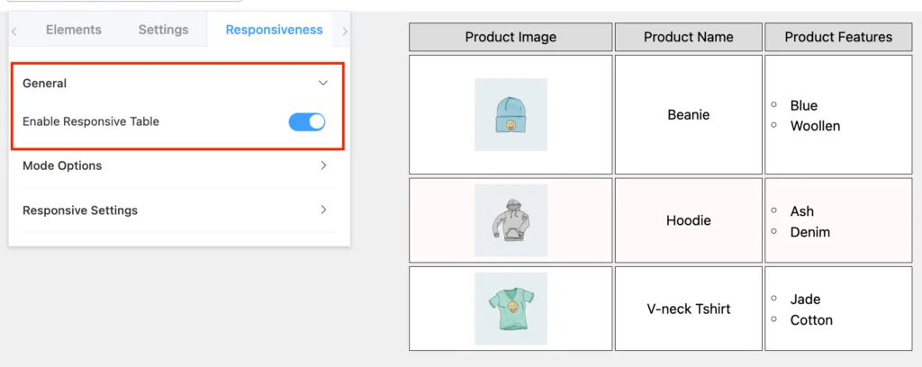Switch to the Settings tab
Screen dimensions: 922x367
[x=164, y=30]
